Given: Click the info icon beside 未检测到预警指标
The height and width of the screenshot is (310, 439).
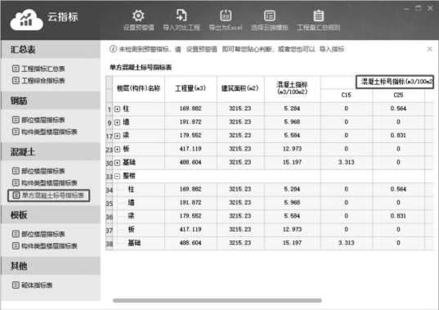Looking at the screenshot, I should 113,49.
